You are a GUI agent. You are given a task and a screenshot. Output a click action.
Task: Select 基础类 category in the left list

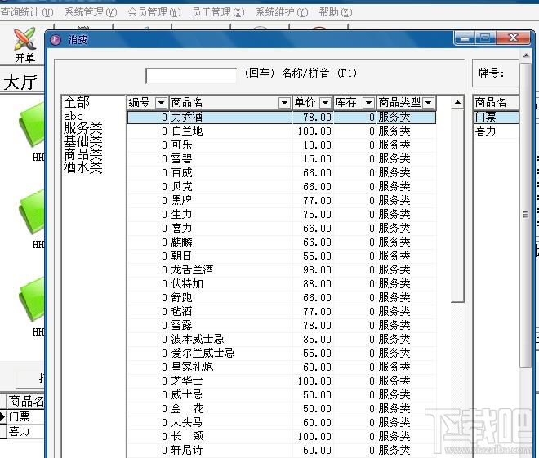pos(82,141)
